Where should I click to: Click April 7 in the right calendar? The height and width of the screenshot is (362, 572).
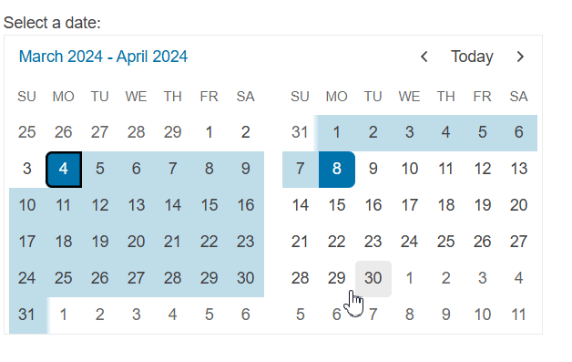click(x=301, y=170)
